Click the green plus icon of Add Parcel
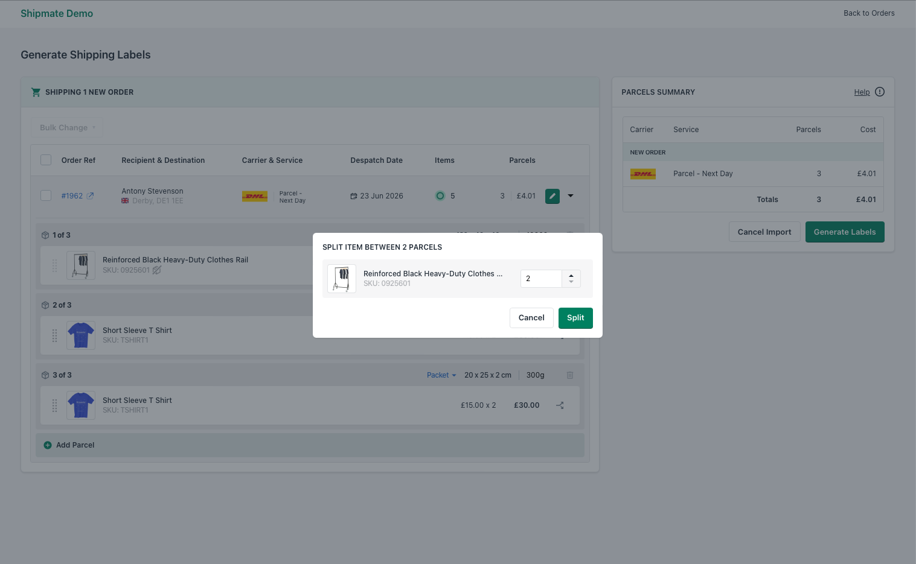 click(48, 445)
